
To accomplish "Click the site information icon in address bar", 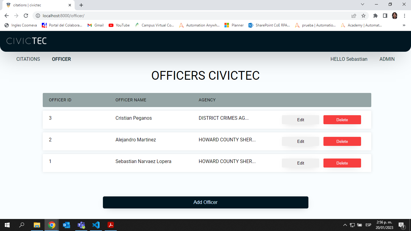I will [x=38, y=16].
